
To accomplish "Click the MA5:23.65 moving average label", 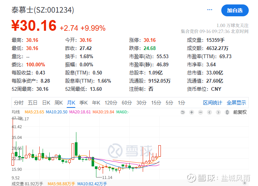I will click(34, 112).
